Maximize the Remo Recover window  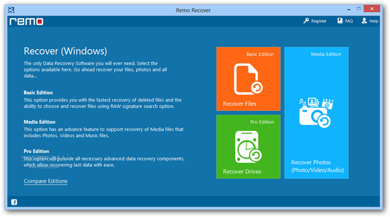(358, 9)
